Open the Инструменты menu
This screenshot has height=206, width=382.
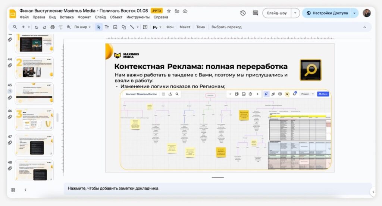click(138, 17)
